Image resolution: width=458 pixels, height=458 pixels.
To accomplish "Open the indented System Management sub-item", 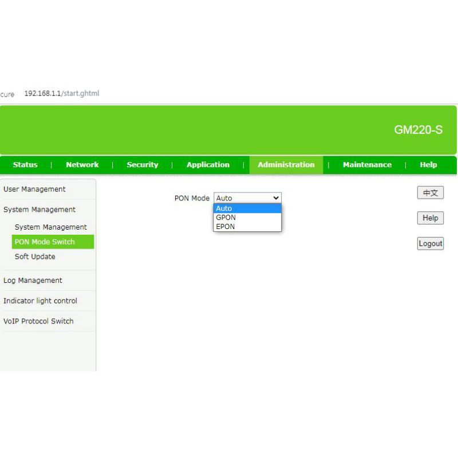I will [x=51, y=227].
